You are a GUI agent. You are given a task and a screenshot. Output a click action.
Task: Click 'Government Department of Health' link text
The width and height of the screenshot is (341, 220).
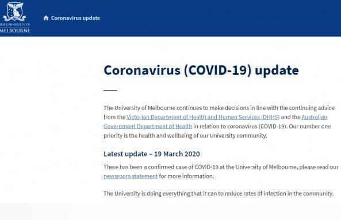pyautogui.click(x=148, y=127)
